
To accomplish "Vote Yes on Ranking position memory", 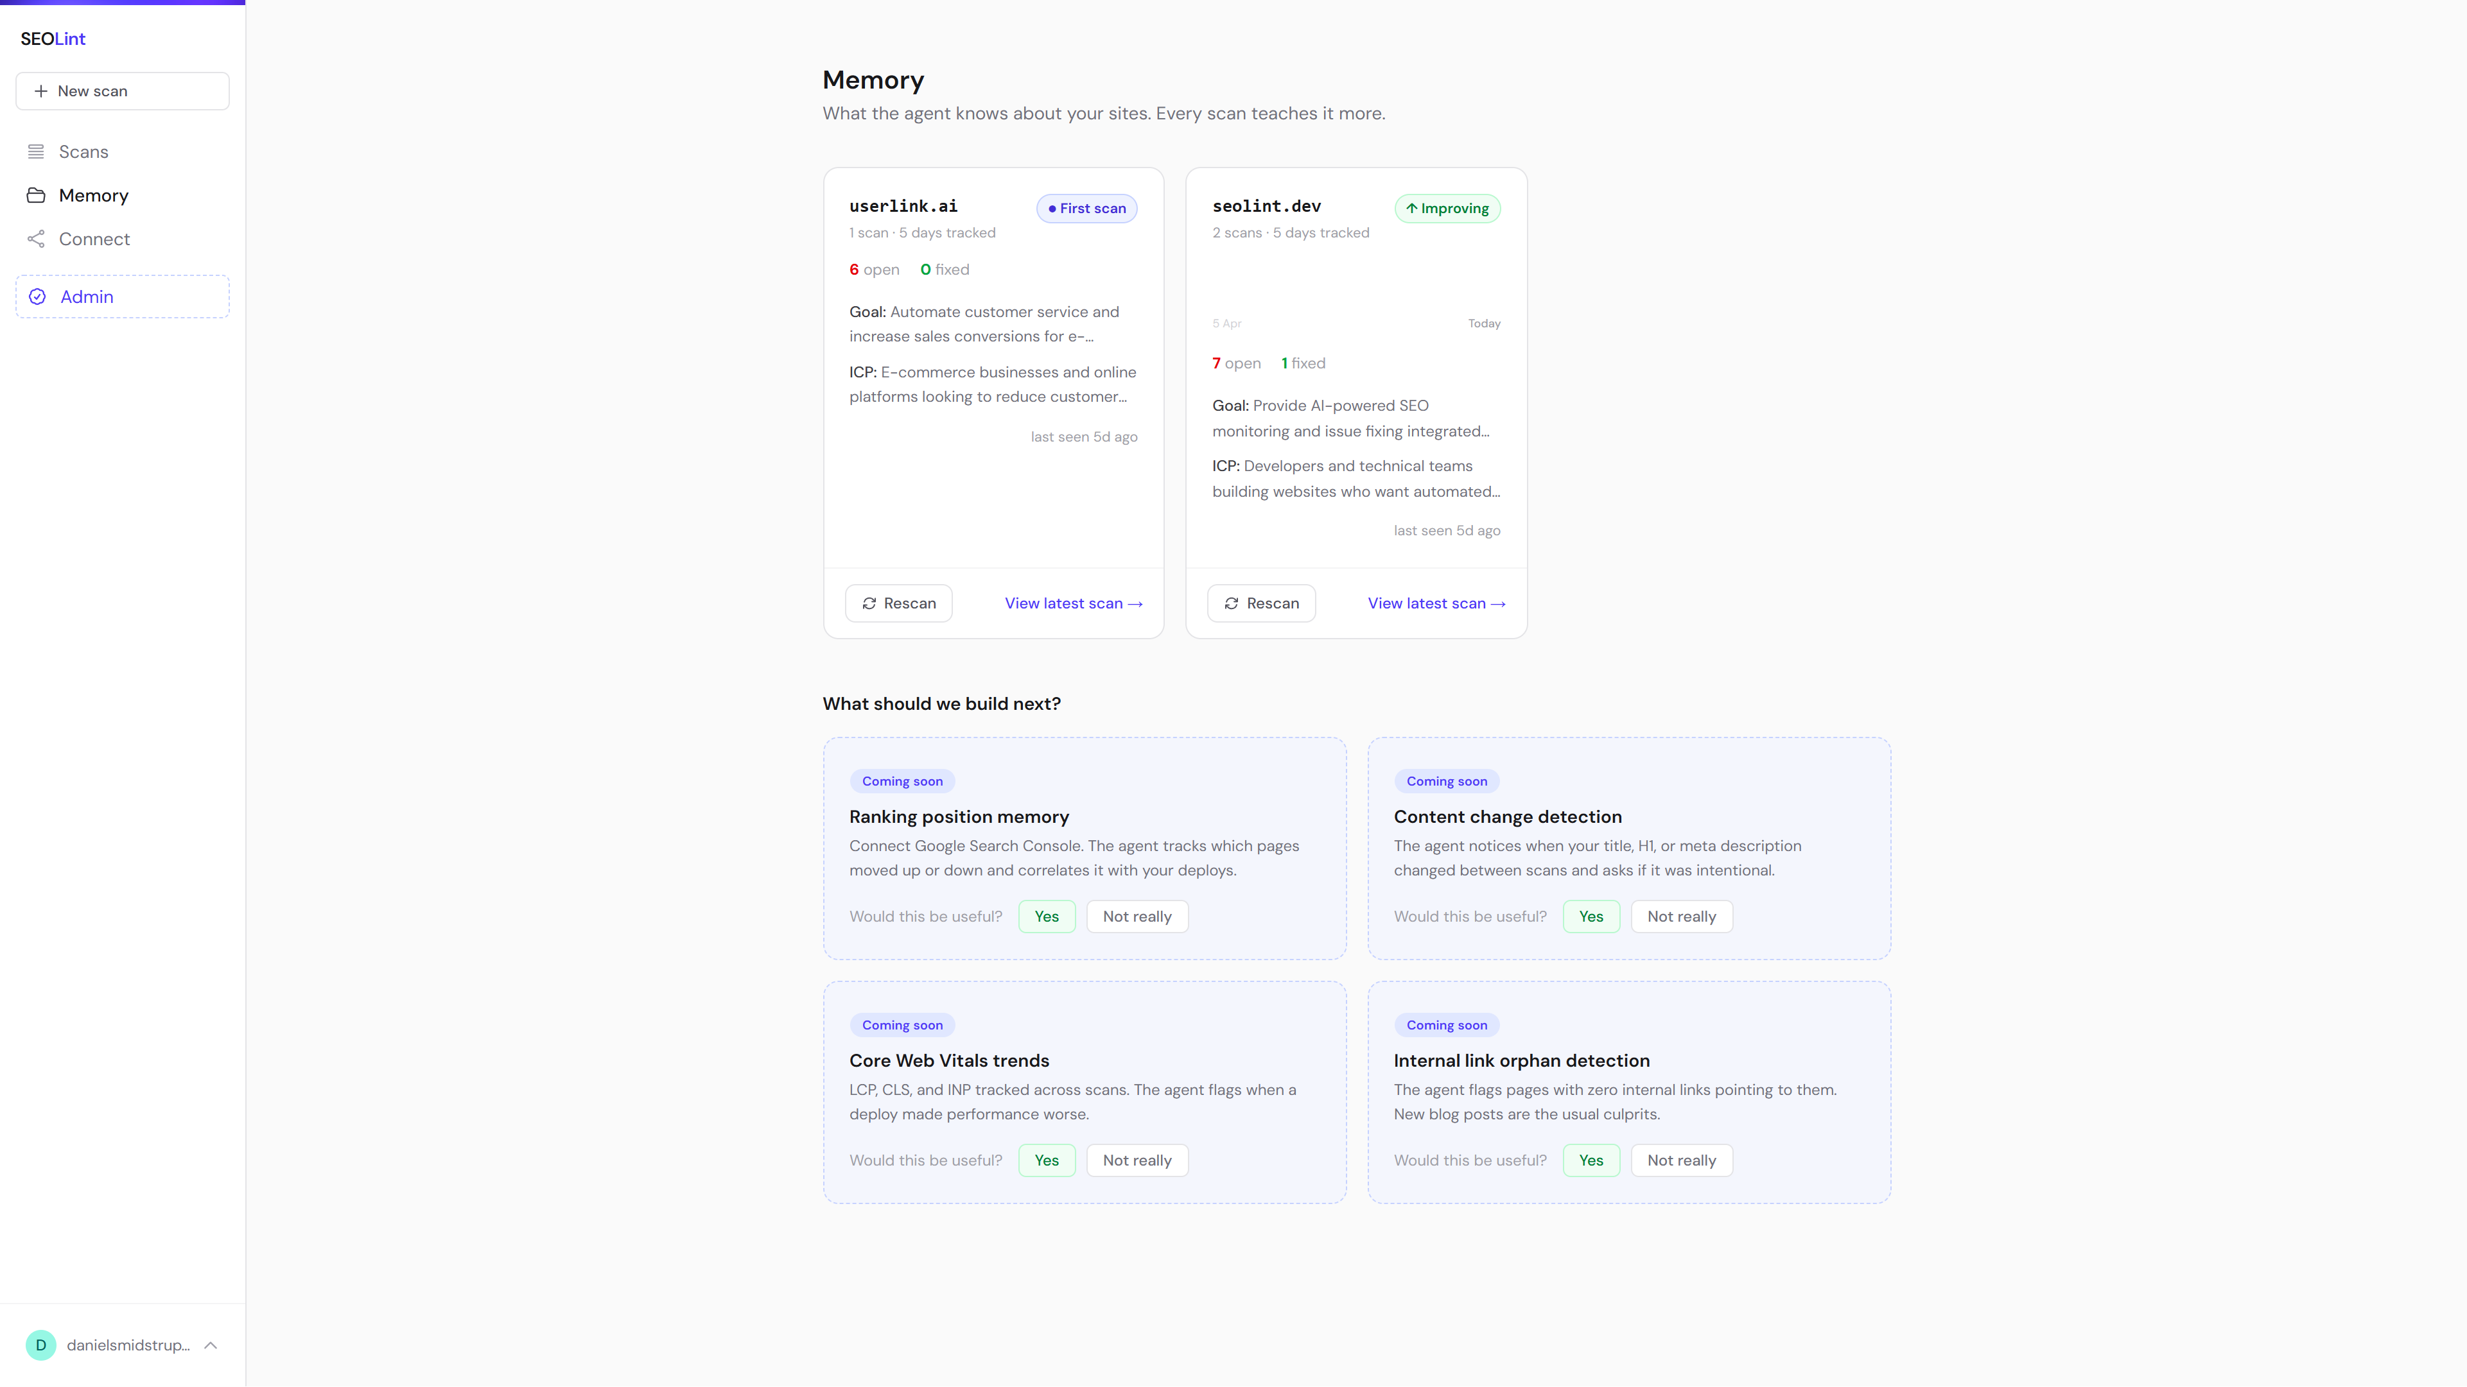I will point(1046,916).
